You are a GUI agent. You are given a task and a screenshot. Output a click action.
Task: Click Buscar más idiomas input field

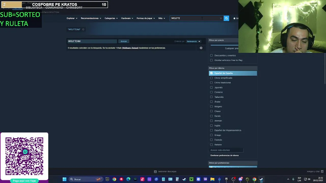pos(226,150)
